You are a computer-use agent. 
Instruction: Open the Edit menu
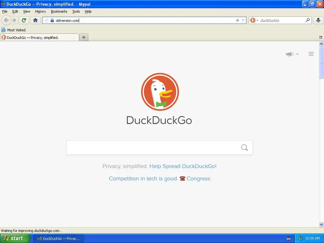pos(15,11)
